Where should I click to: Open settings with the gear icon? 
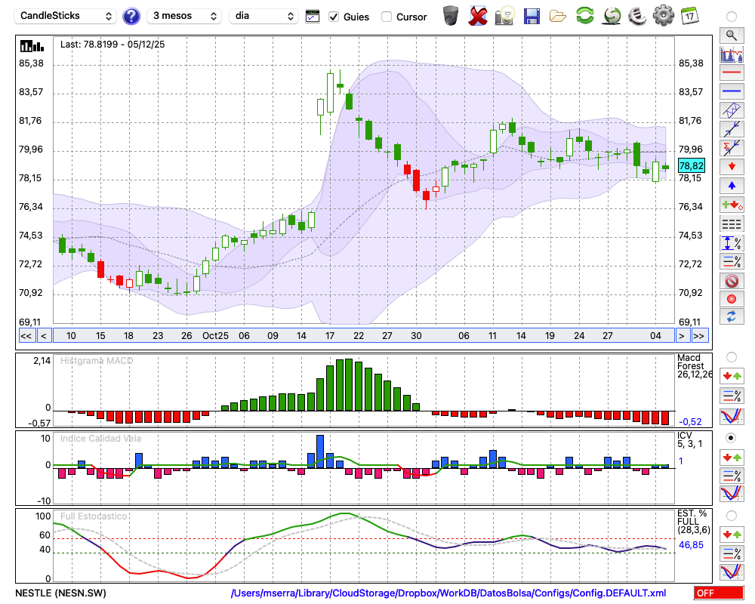(663, 16)
